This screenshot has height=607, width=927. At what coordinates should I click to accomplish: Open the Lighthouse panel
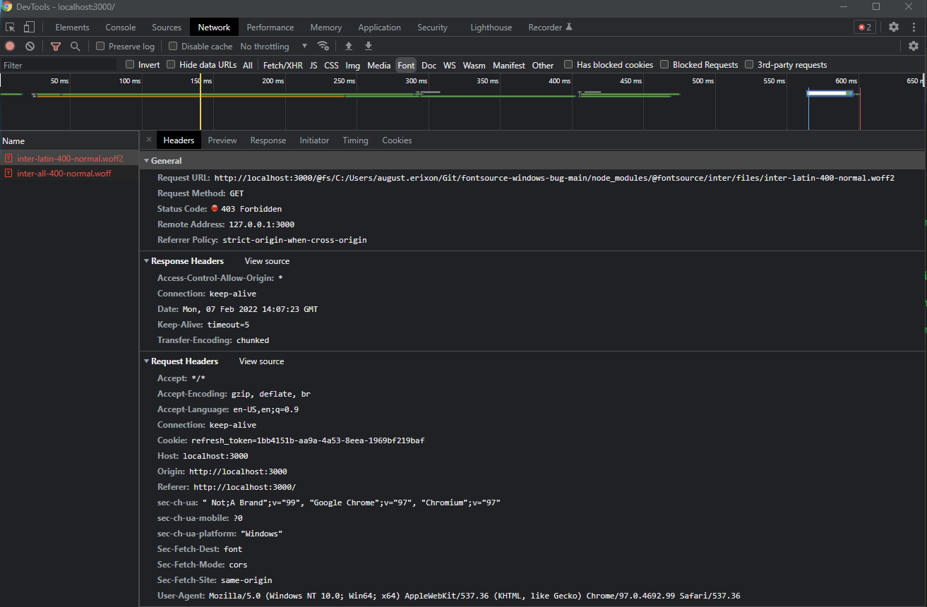tap(491, 28)
